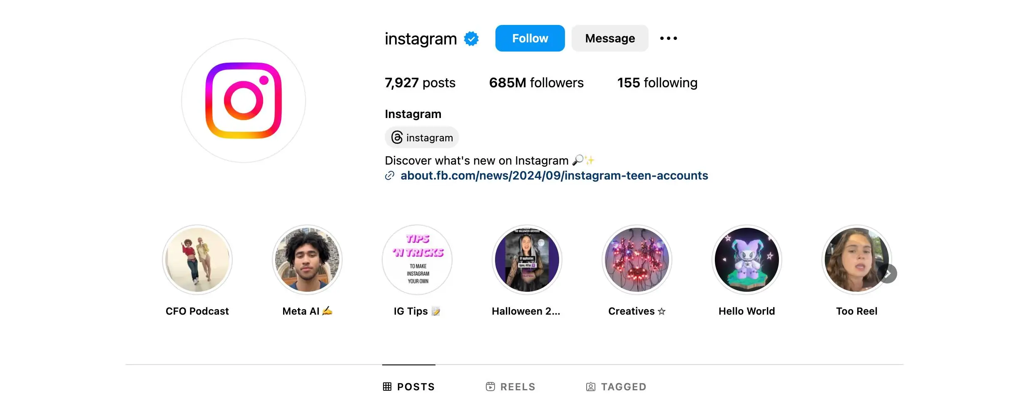This screenshot has height=404, width=1035.
Task: Open the instagram-teen-accounts link
Action: coord(554,175)
